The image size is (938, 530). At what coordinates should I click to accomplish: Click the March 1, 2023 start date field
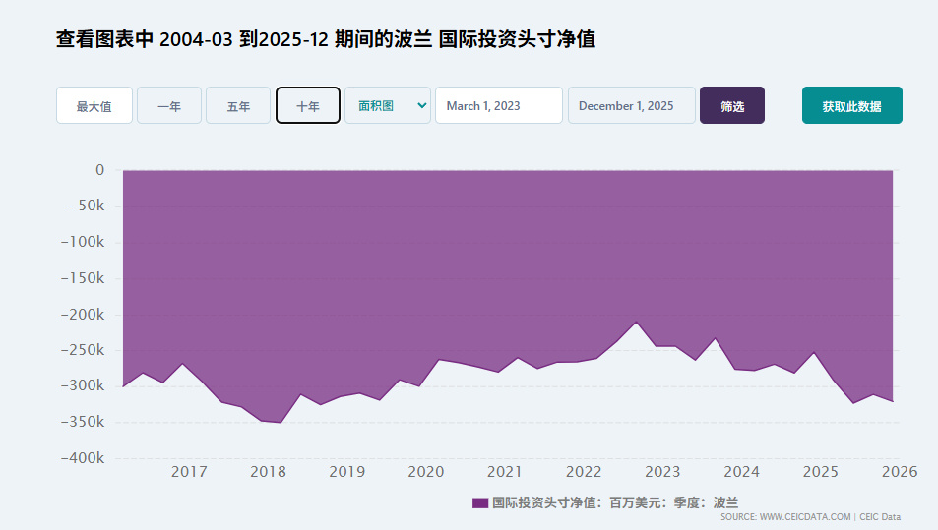pos(499,106)
